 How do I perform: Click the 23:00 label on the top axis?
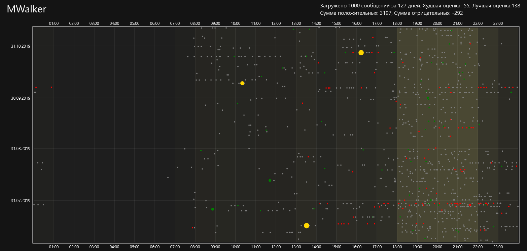click(498, 23)
